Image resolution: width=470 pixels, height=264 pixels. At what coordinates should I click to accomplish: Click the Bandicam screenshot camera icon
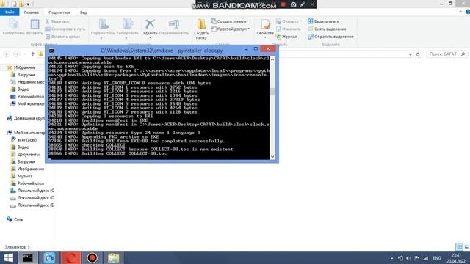click(x=294, y=4)
